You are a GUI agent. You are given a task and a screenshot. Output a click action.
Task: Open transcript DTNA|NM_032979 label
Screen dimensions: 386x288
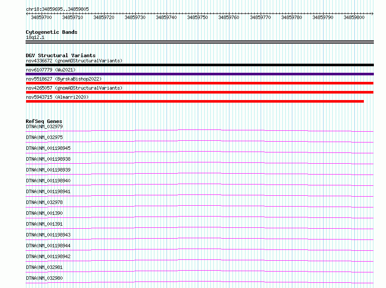click(x=44, y=126)
